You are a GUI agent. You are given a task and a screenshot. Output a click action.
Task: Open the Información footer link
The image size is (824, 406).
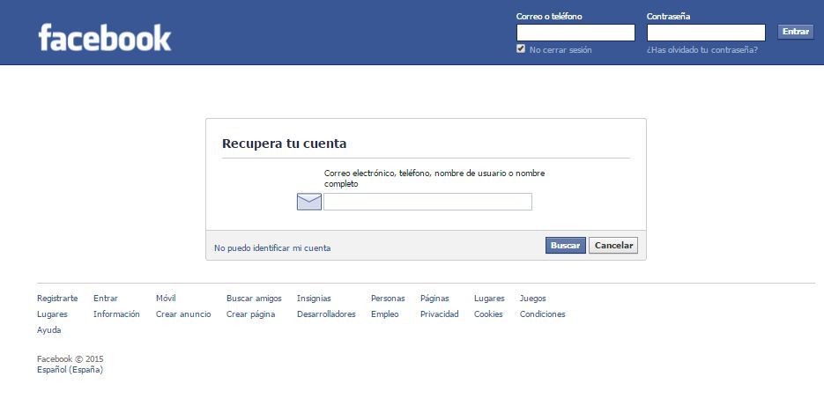(x=116, y=314)
